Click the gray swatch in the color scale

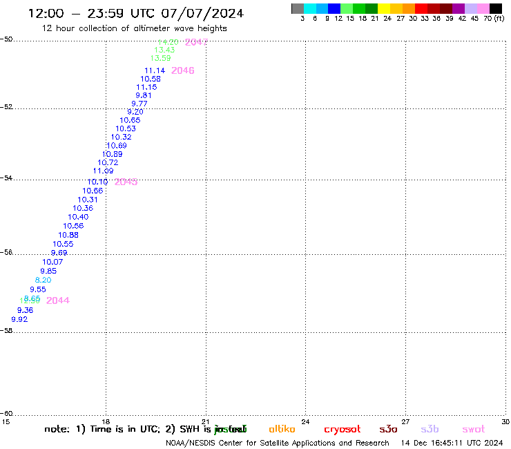(298, 8)
